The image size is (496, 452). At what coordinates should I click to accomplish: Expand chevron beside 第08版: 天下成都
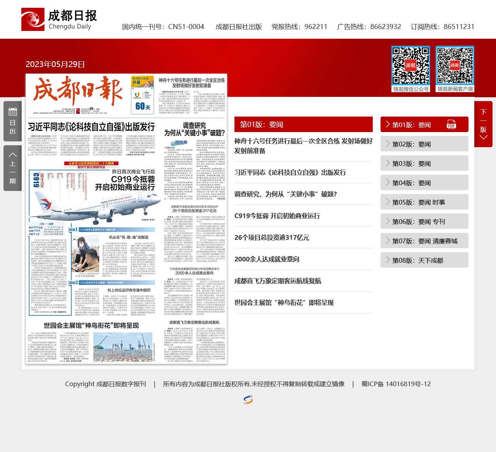tap(387, 260)
